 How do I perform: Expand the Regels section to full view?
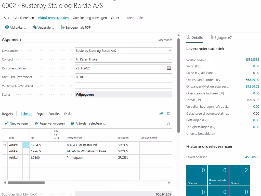[169, 114]
